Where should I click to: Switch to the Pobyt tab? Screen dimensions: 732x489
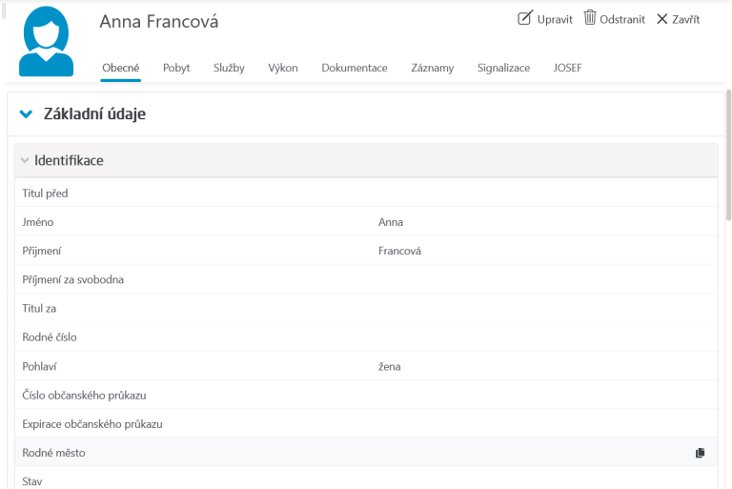coord(176,69)
